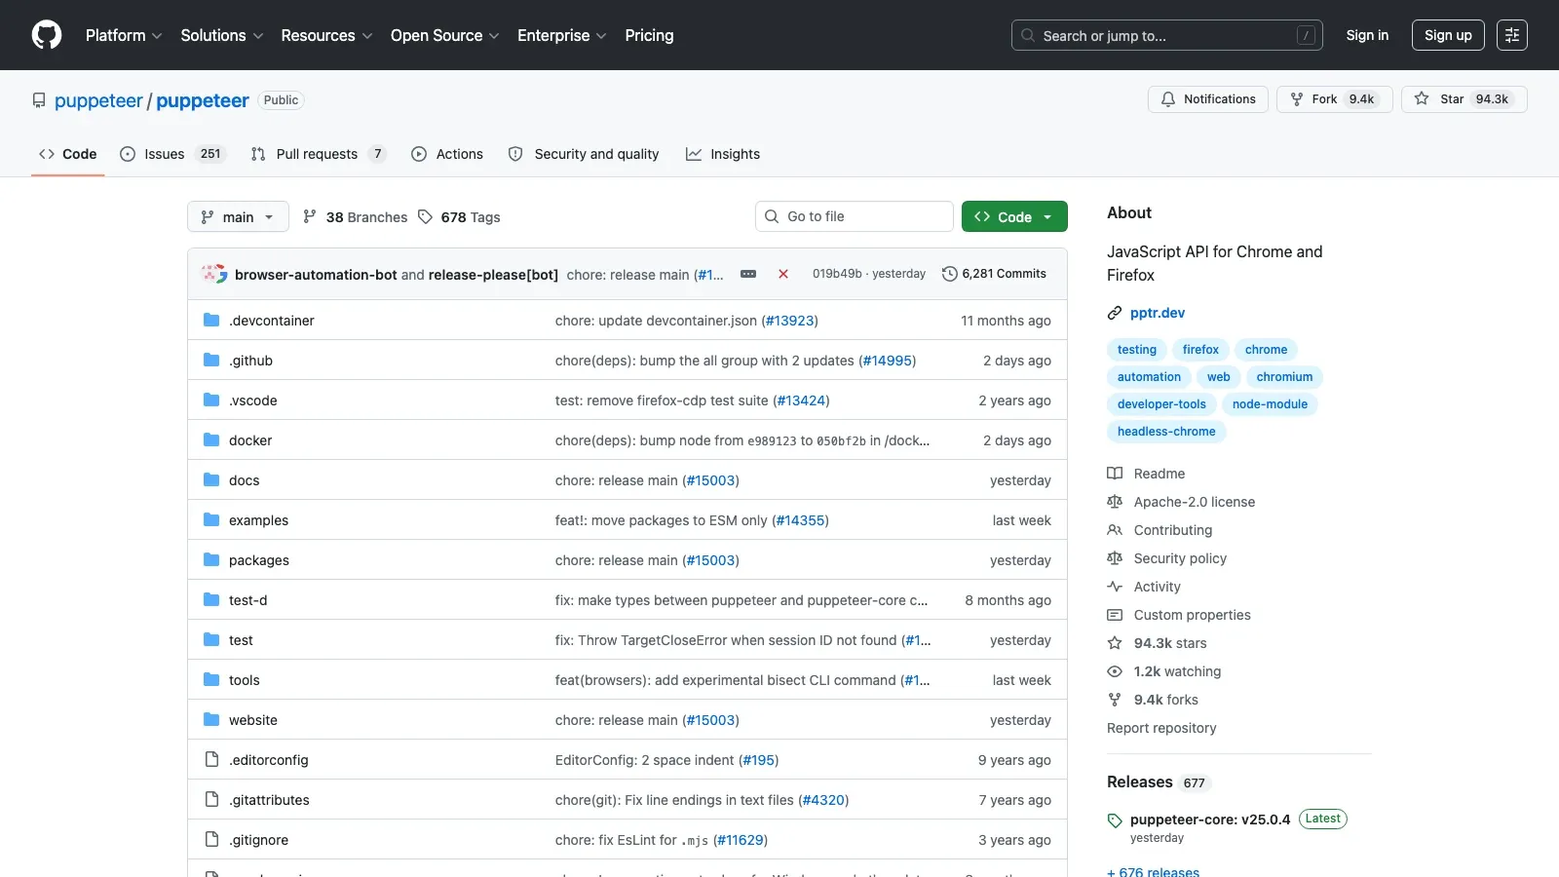View the 678 Tags link
Viewport: 1559px width, 877px height.
point(459,217)
